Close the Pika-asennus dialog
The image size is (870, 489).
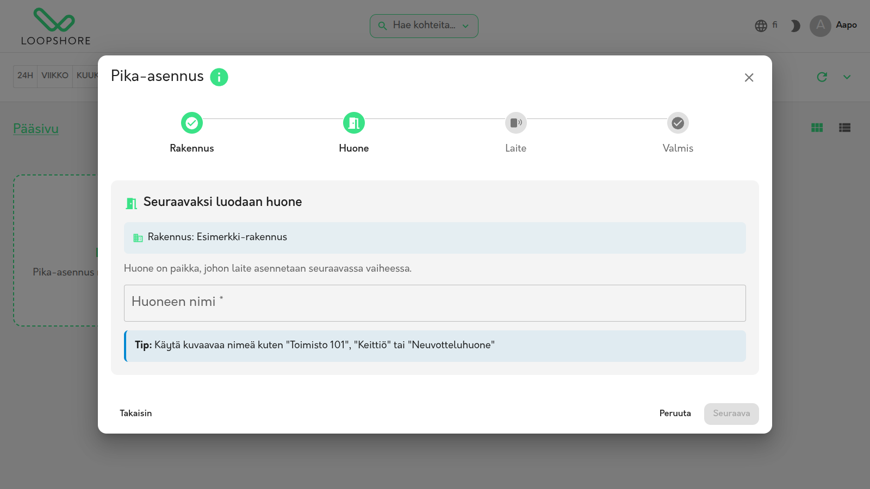pos(749,78)
